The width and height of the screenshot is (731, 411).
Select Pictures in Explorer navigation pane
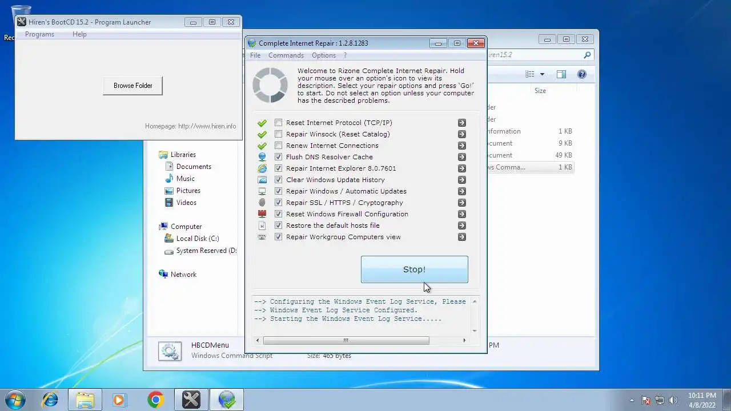coord(188,191)
